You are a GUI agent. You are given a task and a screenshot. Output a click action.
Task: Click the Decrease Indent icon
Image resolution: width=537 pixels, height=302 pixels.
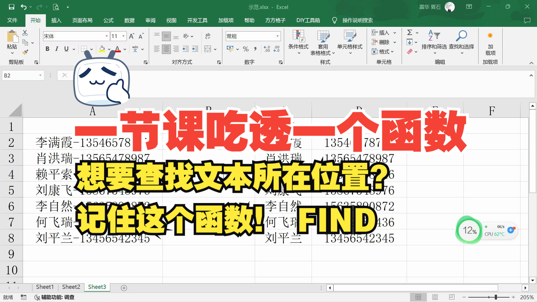(185, 49)
